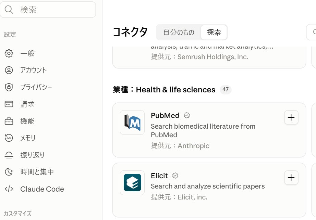Click the Elicit logo thumbnail
This screenshot has height=220, width=316.
coord(132,183)
